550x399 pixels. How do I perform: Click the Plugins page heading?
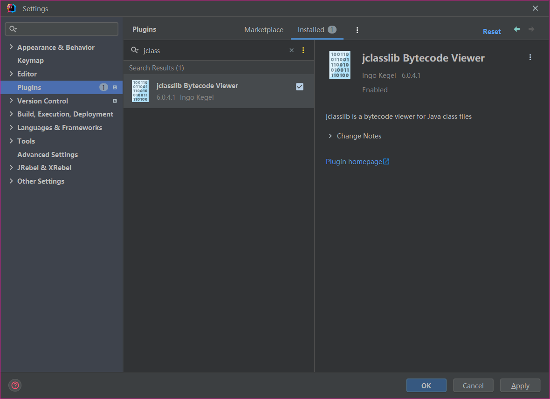coord(144,29)
